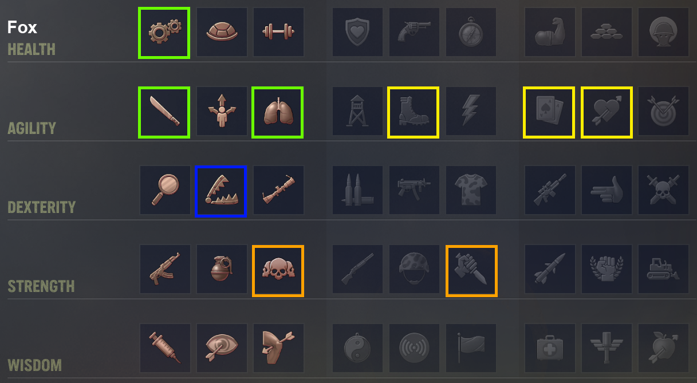Screen dimensions: 697x383
Task: Click the magnifying glass perk icon
Action: pos(165,190)
